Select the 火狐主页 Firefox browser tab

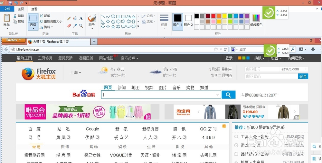point(59,41)
